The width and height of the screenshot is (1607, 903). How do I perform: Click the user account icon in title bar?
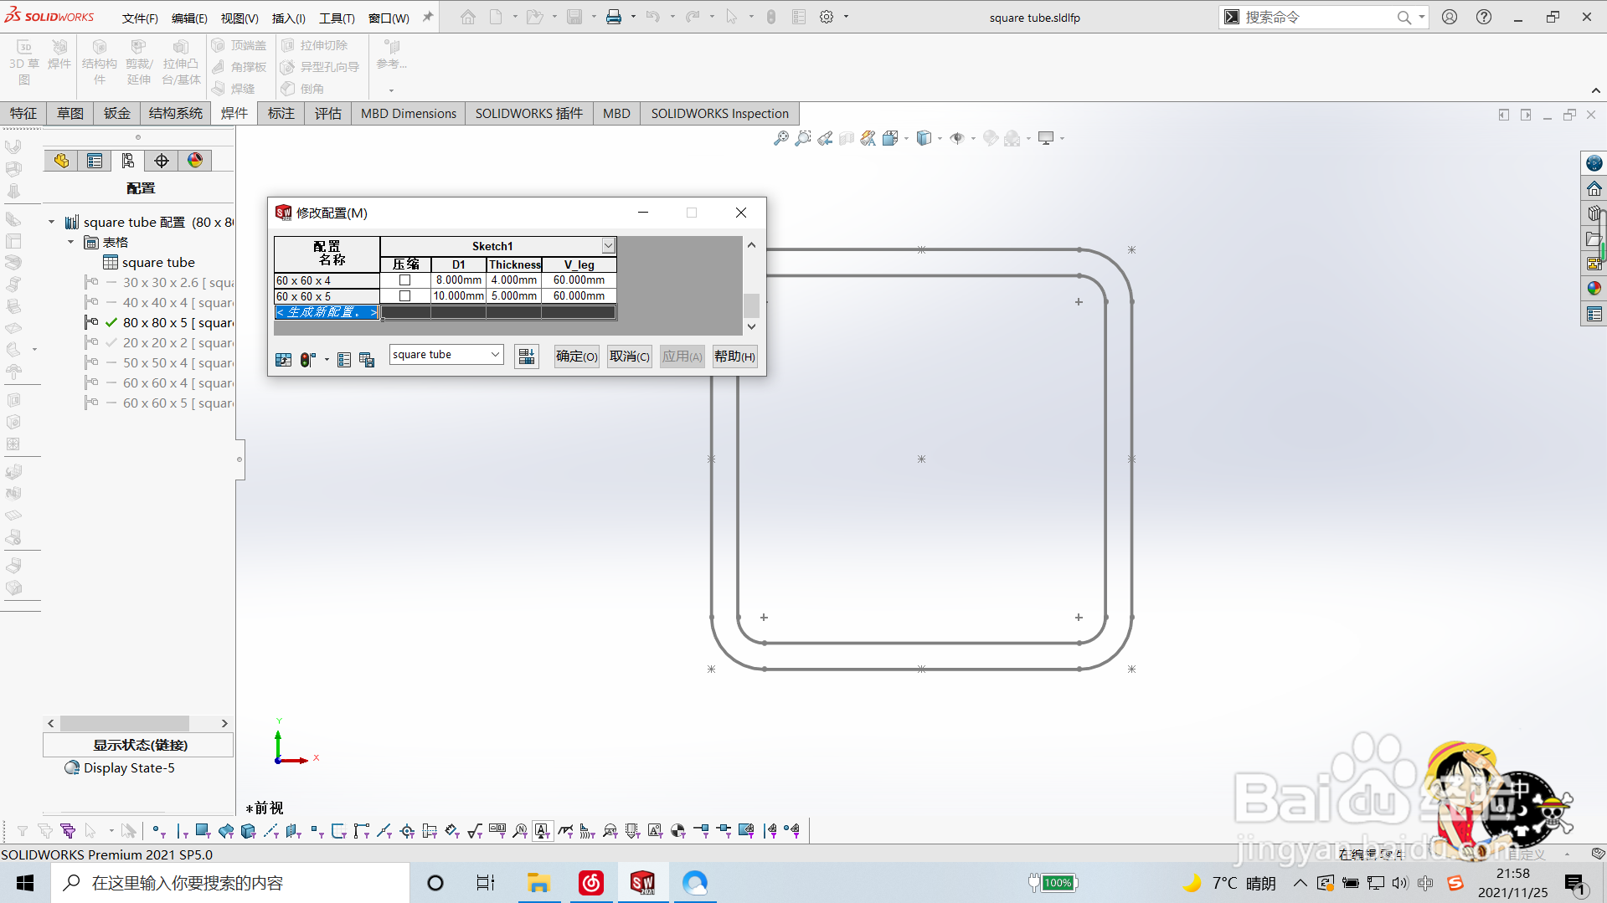pyautogui.click(x=1450, y=17)
